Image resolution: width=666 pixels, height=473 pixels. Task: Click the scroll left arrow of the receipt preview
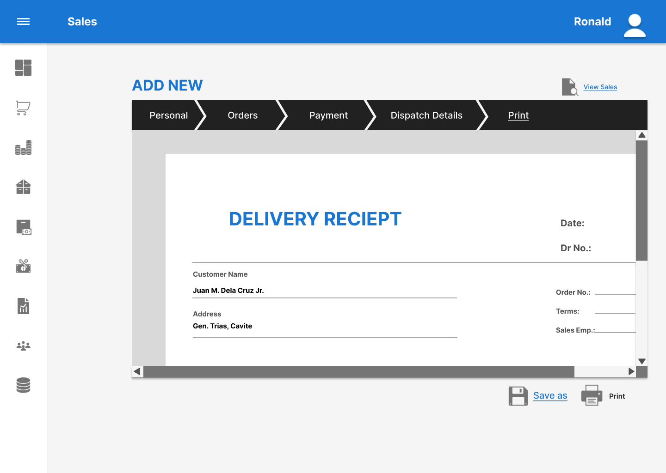pos(137,371)
